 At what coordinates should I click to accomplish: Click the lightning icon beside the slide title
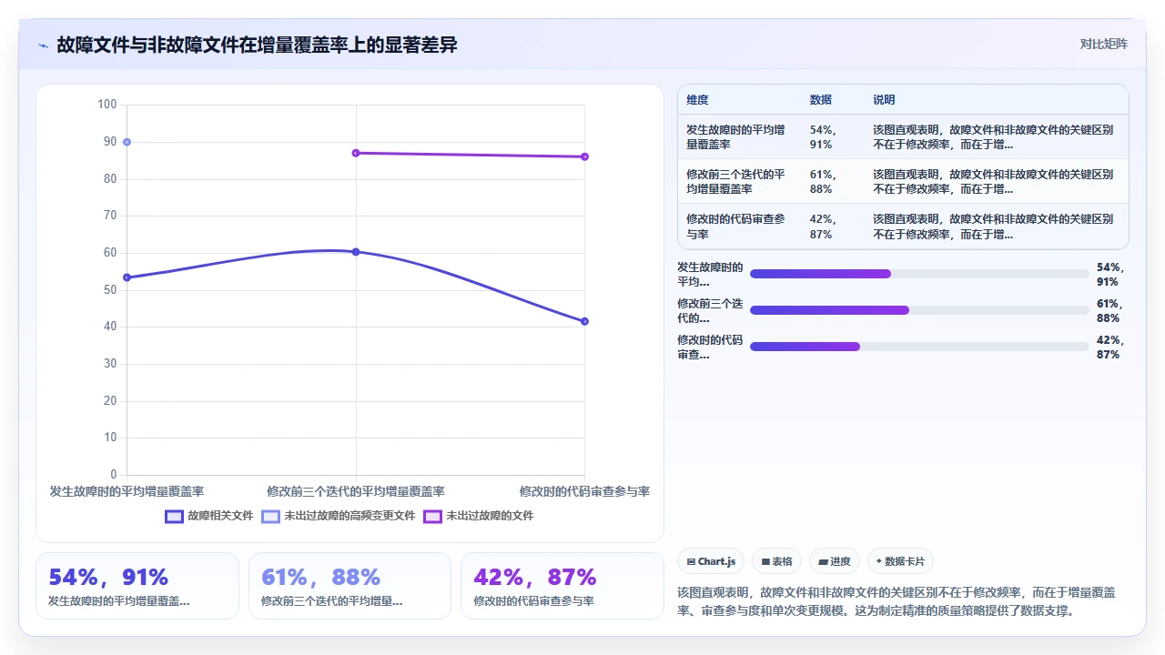click(43, 45)
